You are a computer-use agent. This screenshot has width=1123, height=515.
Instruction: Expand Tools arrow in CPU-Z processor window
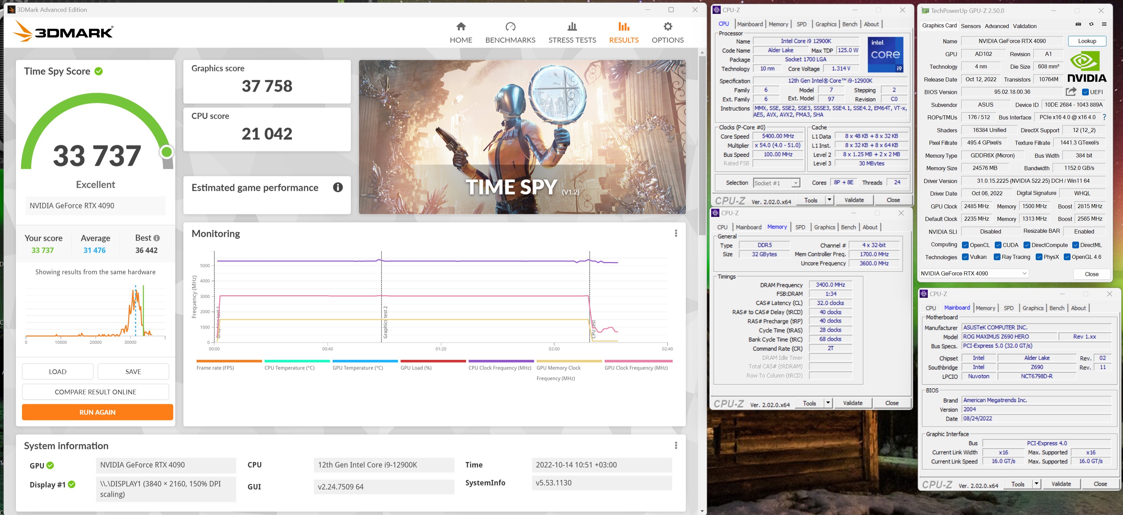[829, 200]
